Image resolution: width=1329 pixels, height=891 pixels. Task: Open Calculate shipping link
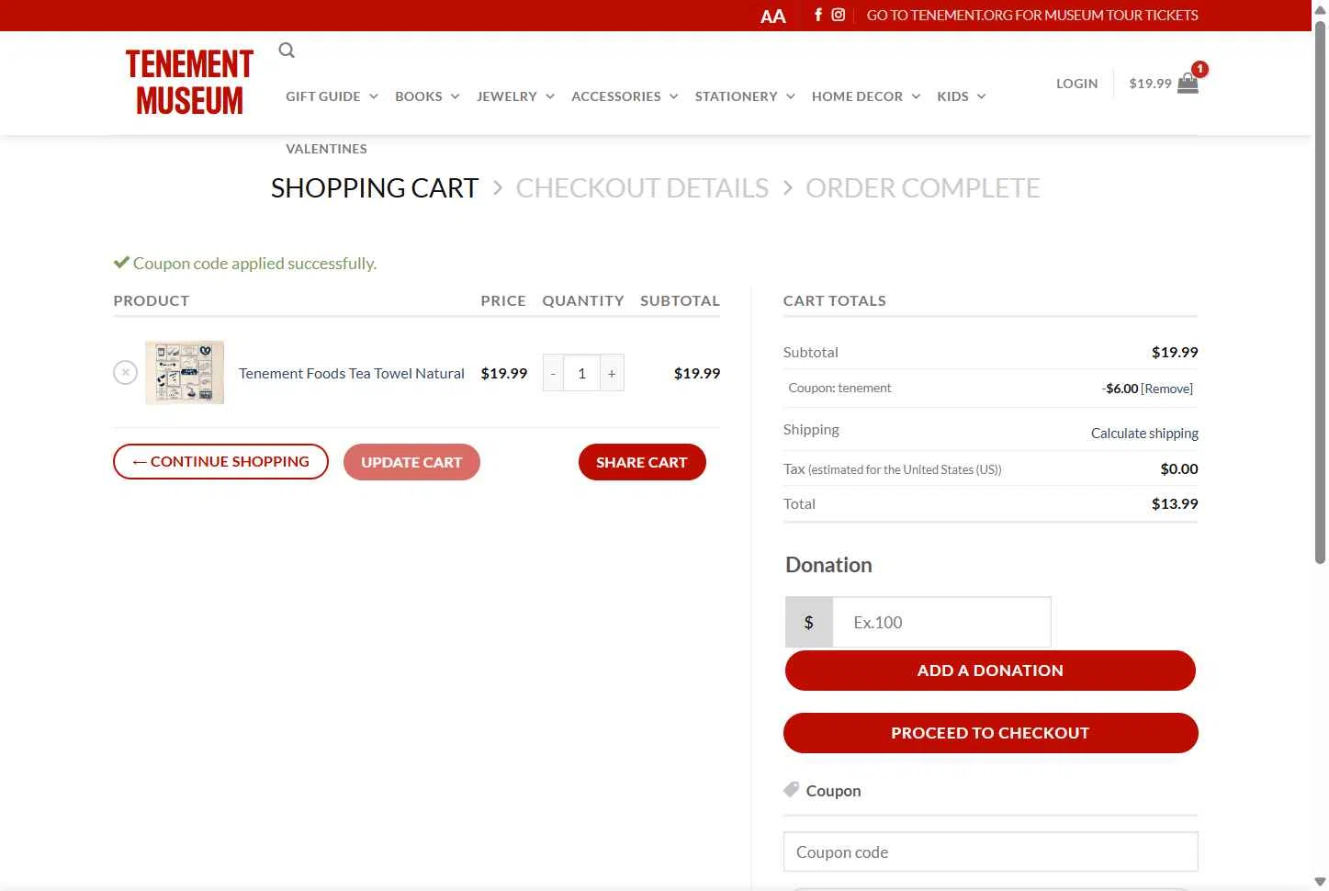pos(1144,433)
